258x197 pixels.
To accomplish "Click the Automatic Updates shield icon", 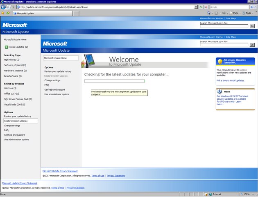I will (220, 61).
